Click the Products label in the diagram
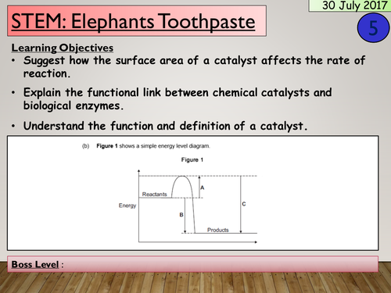The height and width of the screenshot is (293, 391). tap(218, 230)
